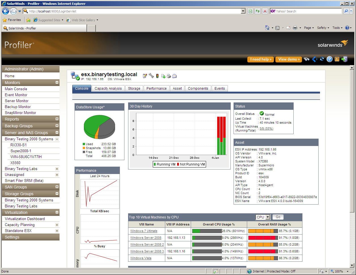This screenshot has height=275, width=356.
Task: Open the Windows 7 Ultimate VM link
Action: coord(144,231)
